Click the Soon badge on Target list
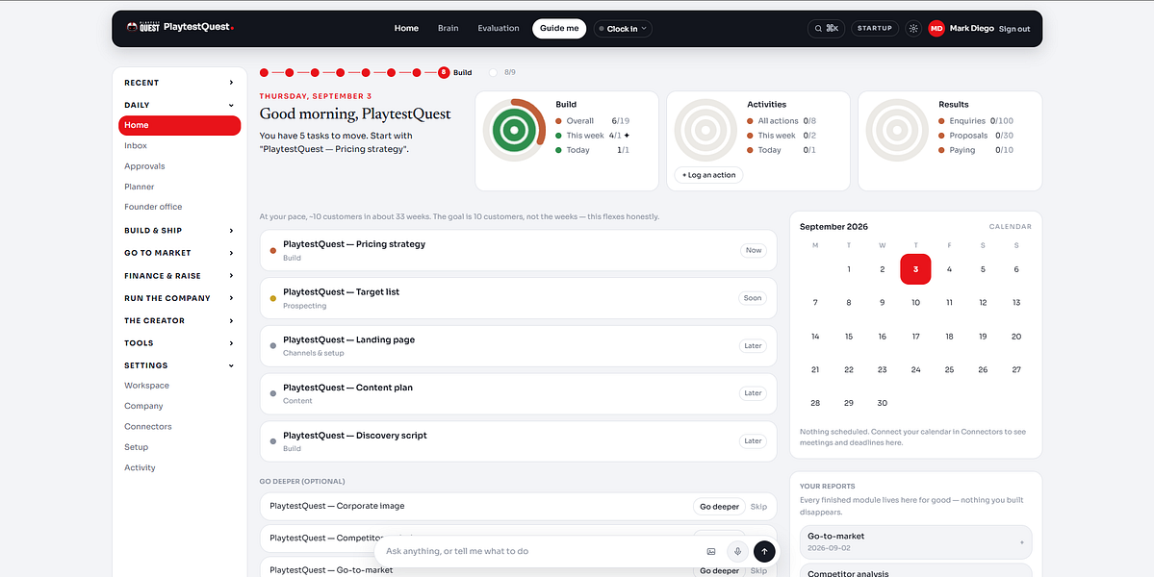 point(752,298)
